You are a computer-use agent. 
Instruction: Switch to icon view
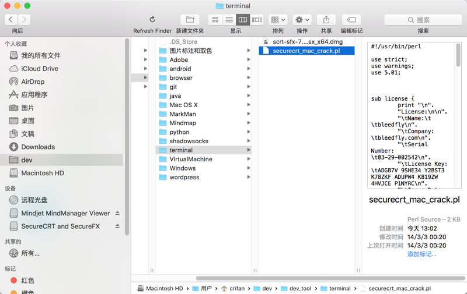pos(215,20)
